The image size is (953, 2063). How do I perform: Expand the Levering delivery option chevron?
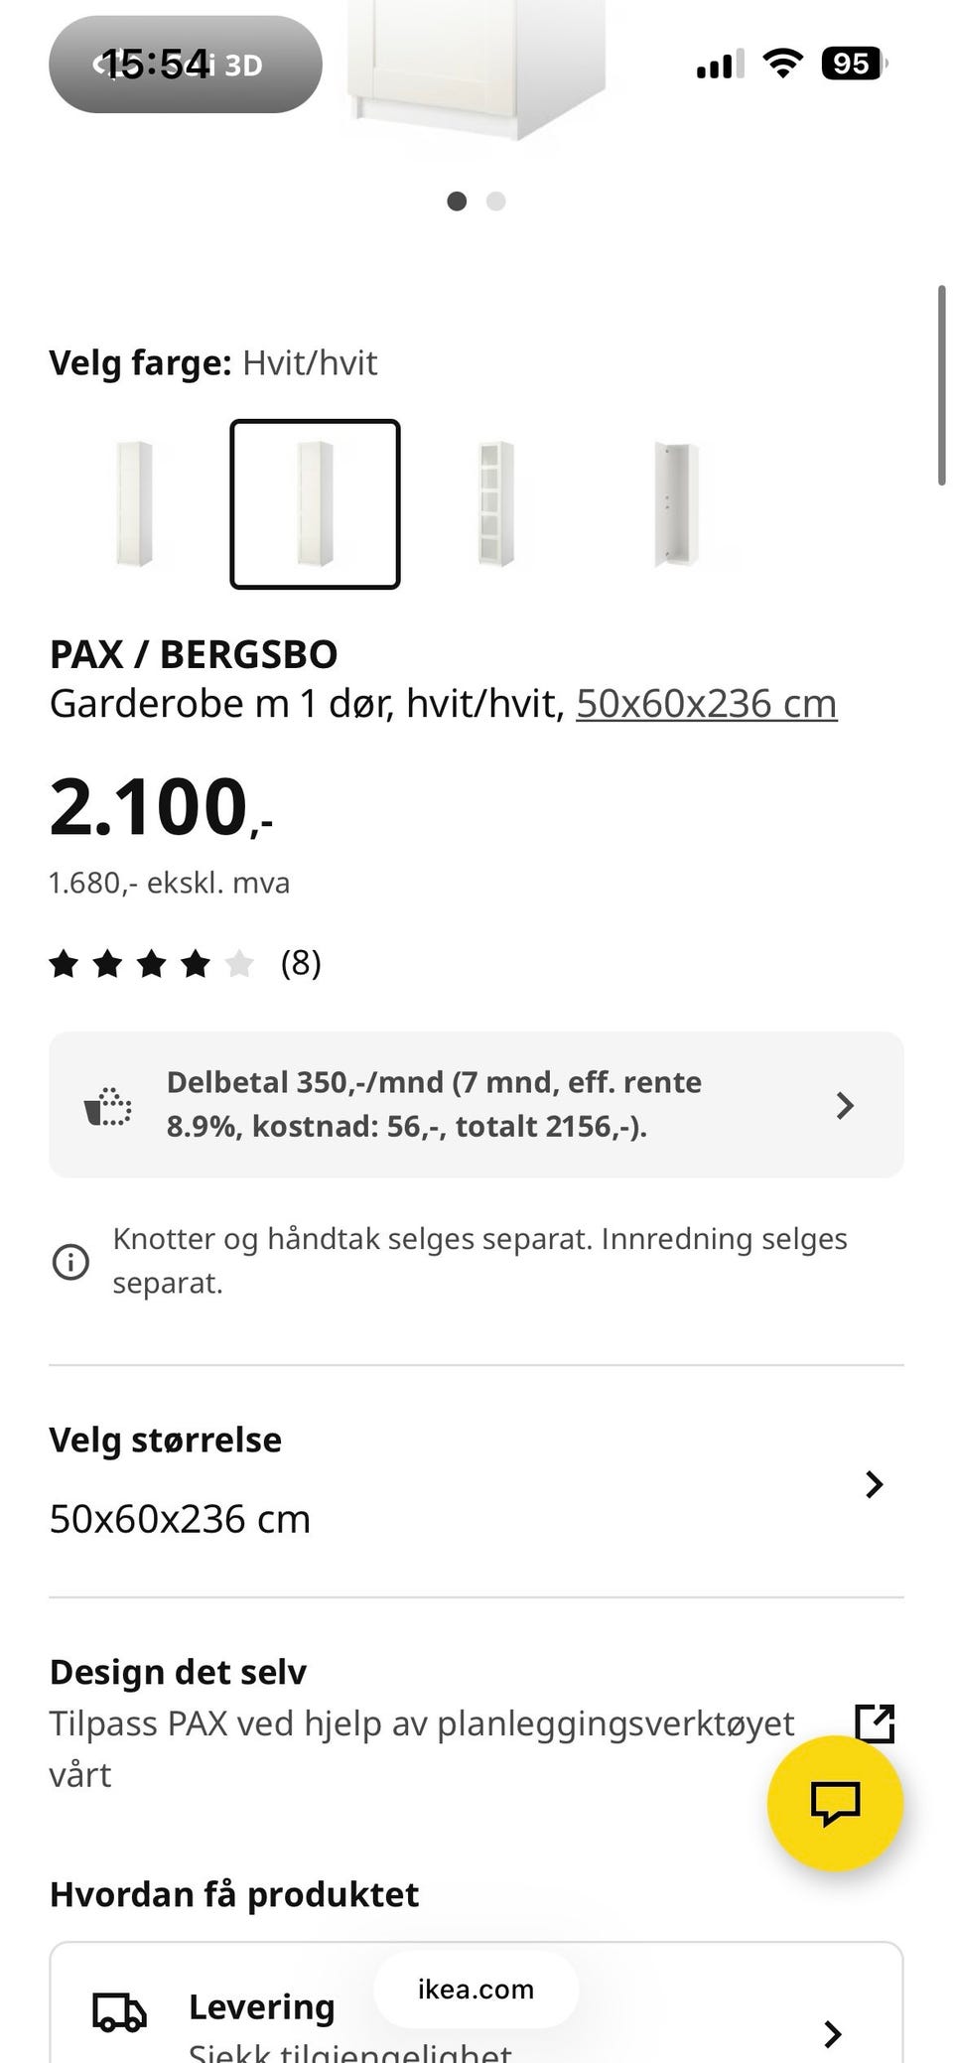click(833, 2032)
